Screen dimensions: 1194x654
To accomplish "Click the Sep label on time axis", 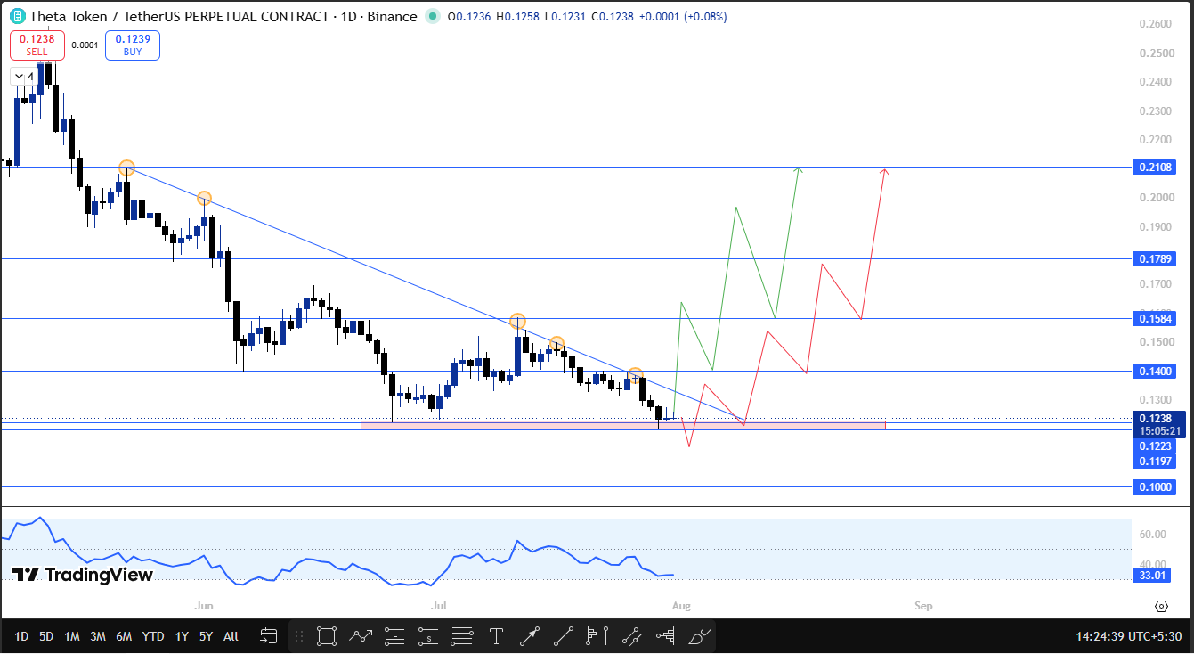I will [923, 606].
